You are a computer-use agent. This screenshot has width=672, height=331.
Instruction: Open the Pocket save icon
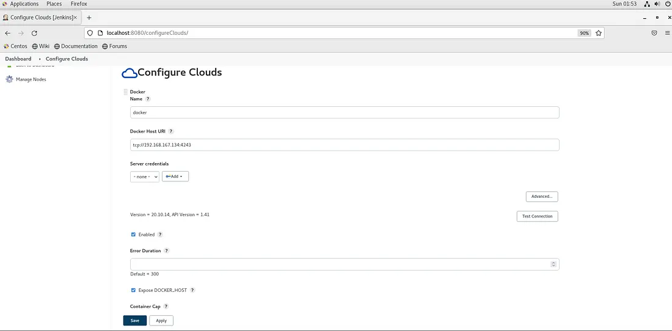[654, 33]
